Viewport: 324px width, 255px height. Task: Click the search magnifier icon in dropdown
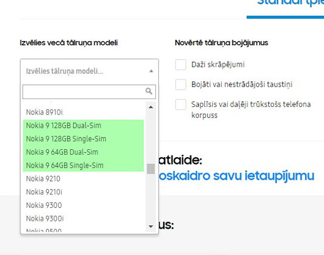[149, 91]
